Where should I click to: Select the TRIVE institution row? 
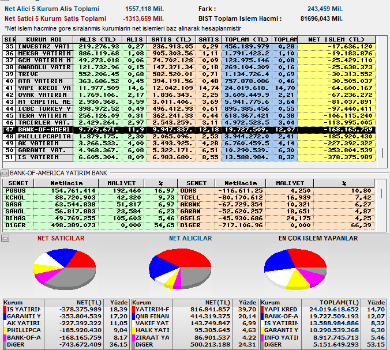tap(189, 74)
